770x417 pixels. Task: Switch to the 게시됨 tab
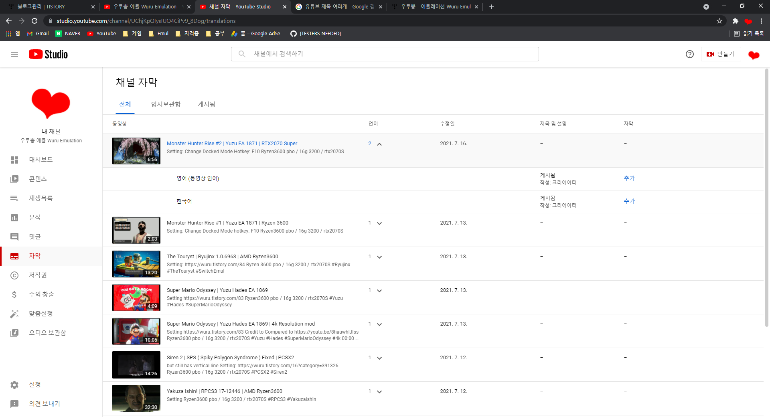click(207, 104)
